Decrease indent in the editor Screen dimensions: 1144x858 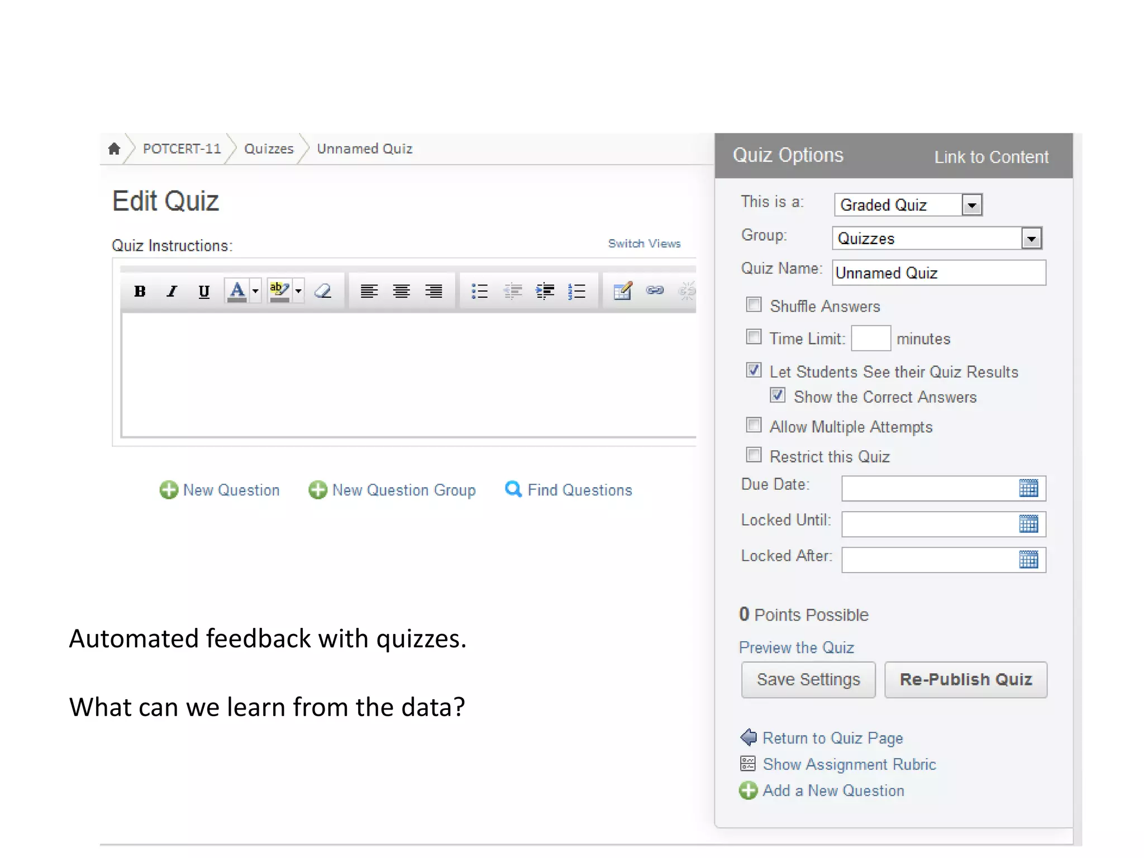tap(512, 291)
